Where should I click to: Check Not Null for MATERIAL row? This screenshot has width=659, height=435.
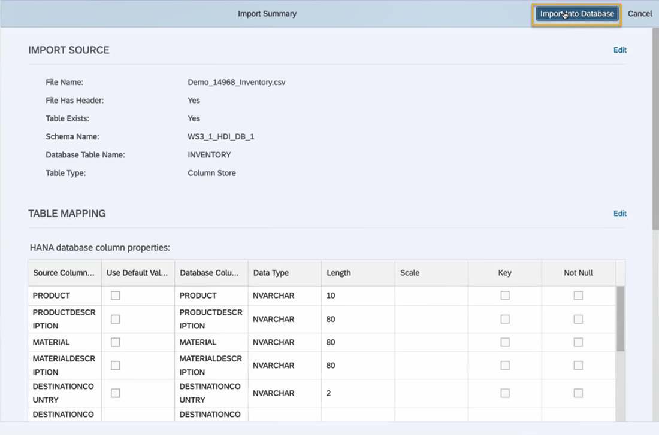click(578, 342)
